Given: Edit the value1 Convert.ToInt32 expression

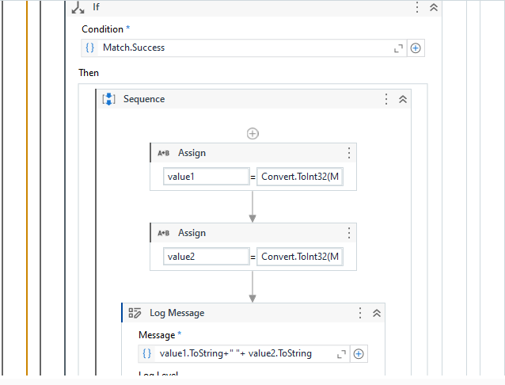Looking at the screenshot, I should coord(300,177).
